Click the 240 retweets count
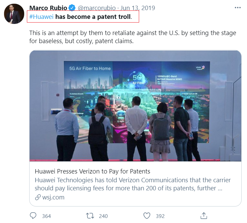The width and height of the screenshot is (247, 223). [x=103, y=216]
